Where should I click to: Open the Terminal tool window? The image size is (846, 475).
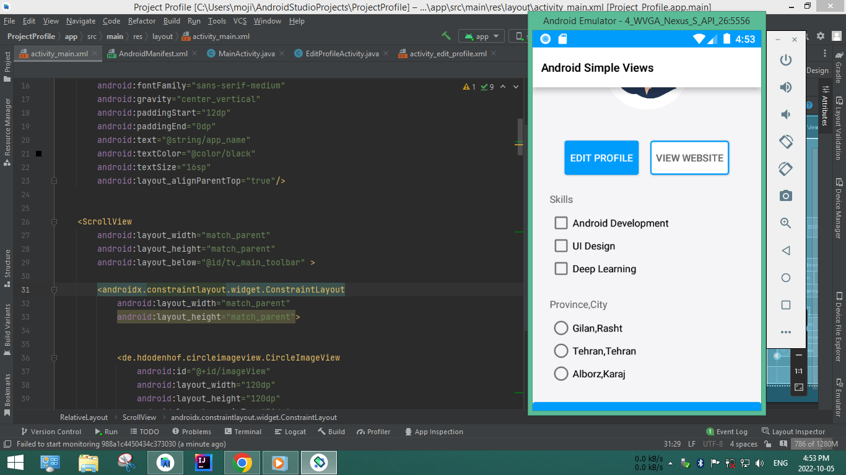(x=243, y=432)
